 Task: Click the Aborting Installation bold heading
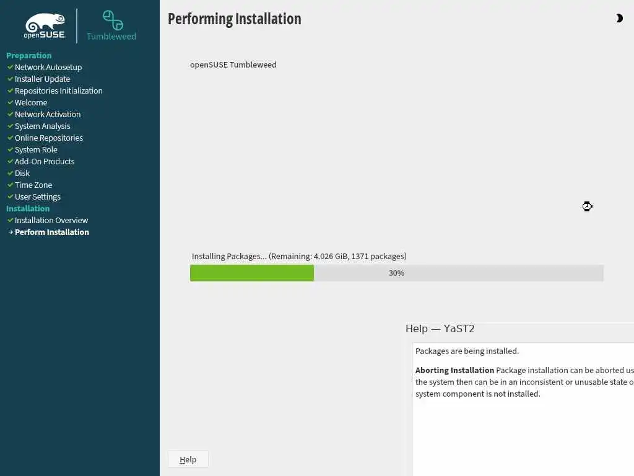pyautogui.click(x=454, y=370)
